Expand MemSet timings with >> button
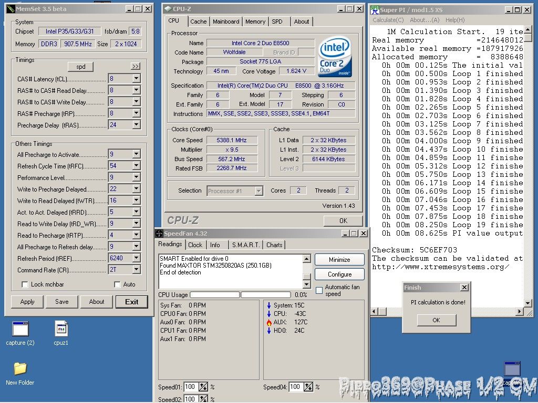The width and height of the screenshot is (538, 403). [x=136, y=66]
